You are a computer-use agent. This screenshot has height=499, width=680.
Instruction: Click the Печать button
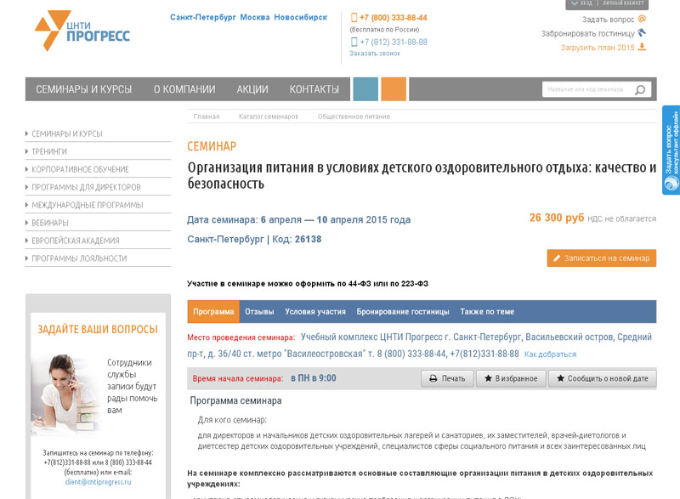(x=447, y=378)
